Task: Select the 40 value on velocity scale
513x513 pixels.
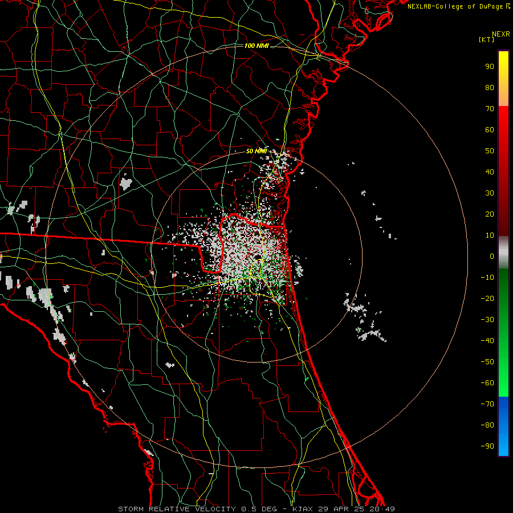Action: click(490, 172)
